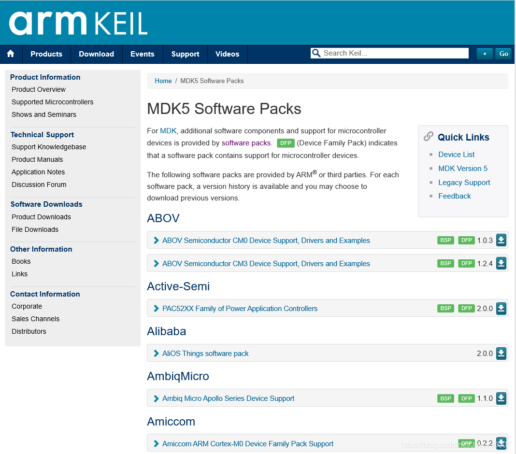This screenshot has height=454, width=516.
Task: Open Corporate contact link
Action: 27,307
